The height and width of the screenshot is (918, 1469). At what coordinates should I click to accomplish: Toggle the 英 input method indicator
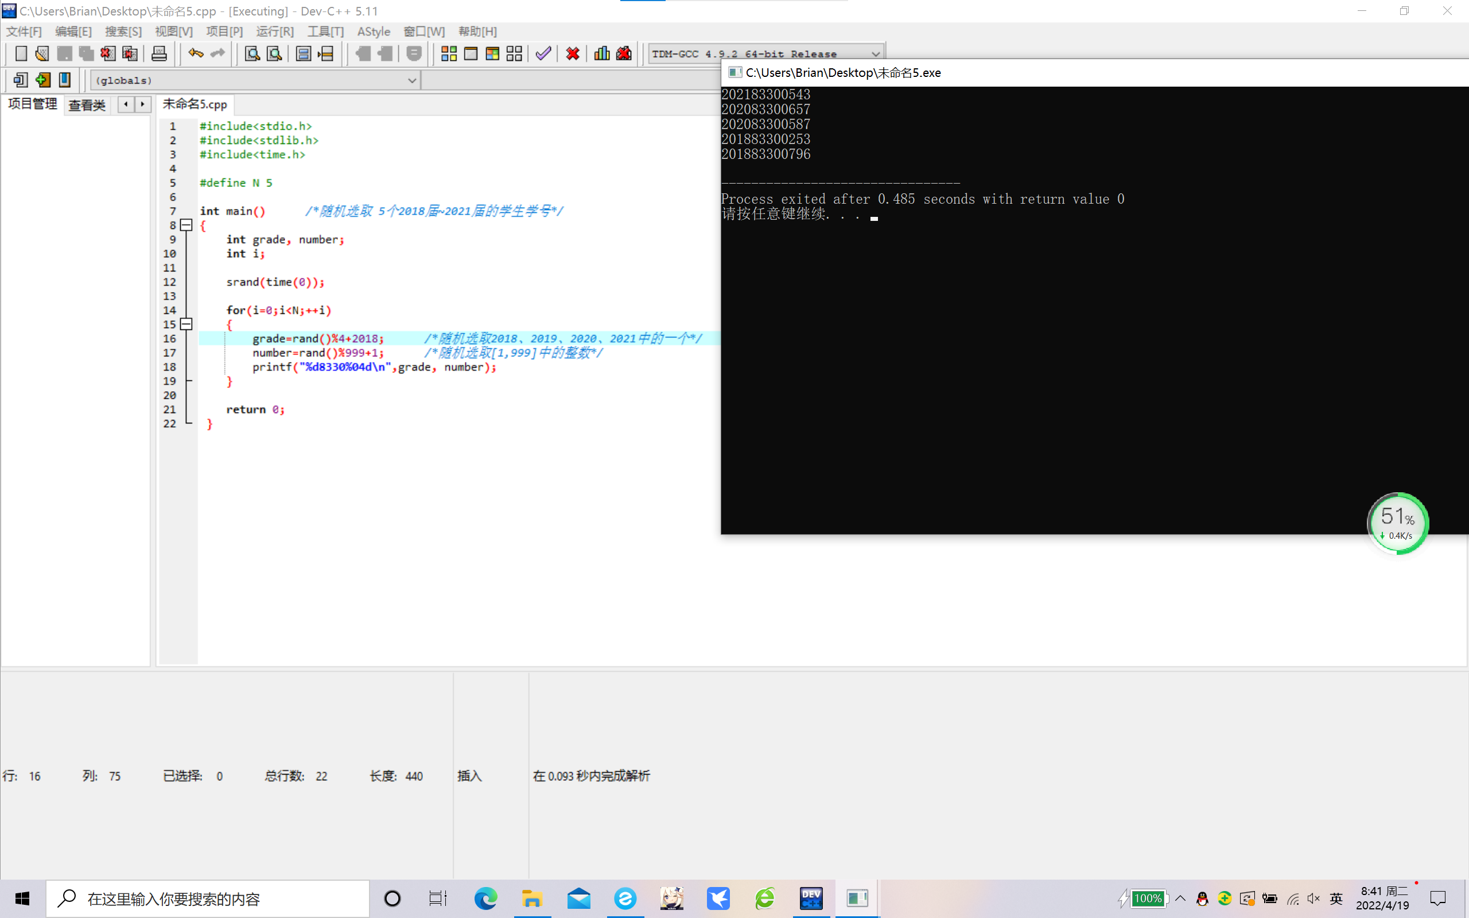coord(1336,898)
